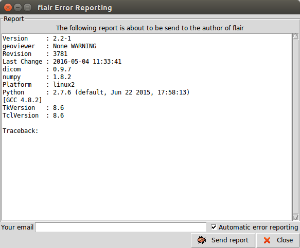Click the Version line in the report

click(x=37, y=39)
